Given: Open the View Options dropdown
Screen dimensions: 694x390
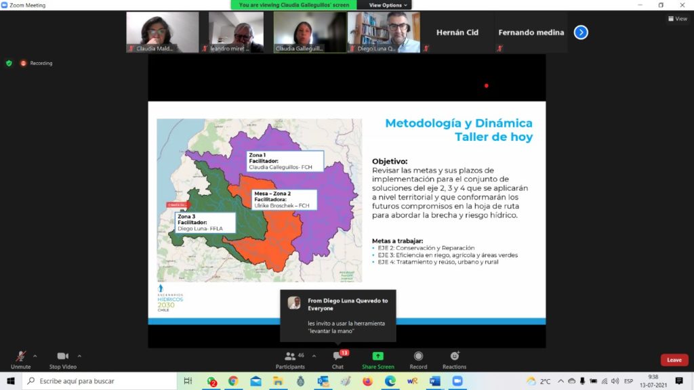Looking at the screenshot, I should 389,5.
